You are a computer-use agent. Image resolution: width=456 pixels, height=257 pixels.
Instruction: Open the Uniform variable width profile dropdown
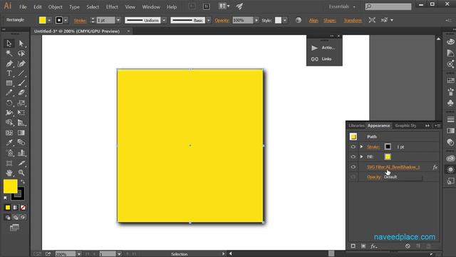(164, 20)
